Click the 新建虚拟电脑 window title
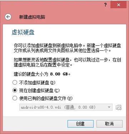The width and height of the screenshot is (129, 134). (32, 17)
